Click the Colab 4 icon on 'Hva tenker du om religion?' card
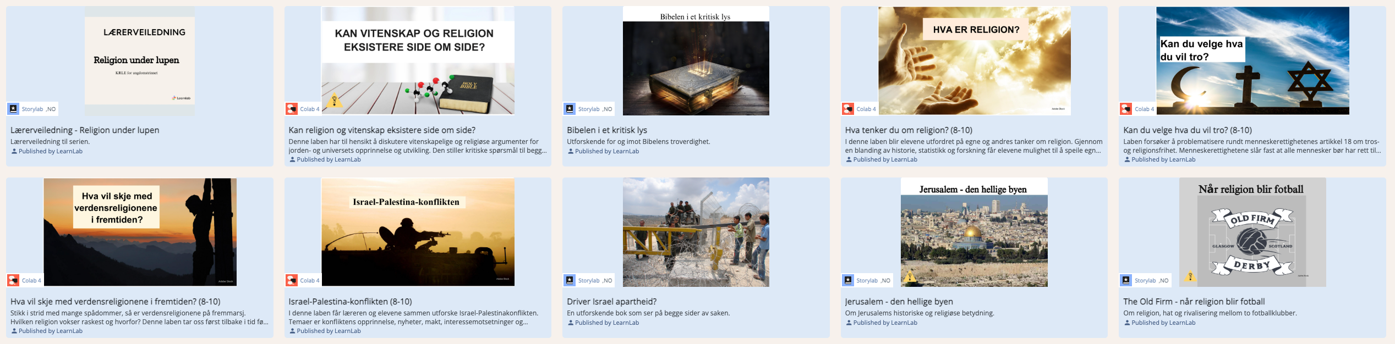This screenshot has width=1395, height=344. coord(848,109)
